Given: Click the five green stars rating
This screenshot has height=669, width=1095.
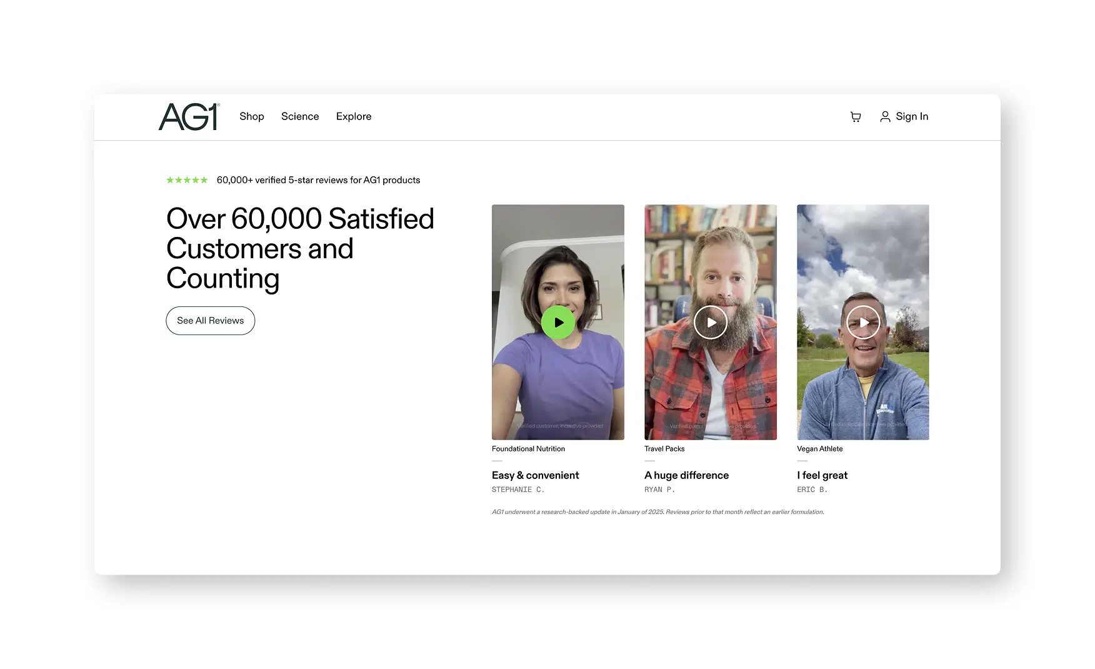Looking at the screenshot, I should coord(187,180).
